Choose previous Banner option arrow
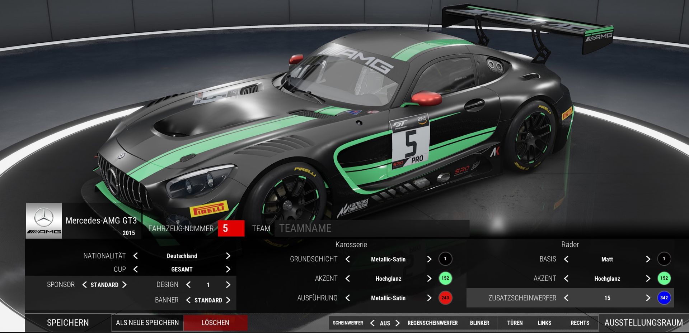Screen dimensions: 689x333 (188, 300)
